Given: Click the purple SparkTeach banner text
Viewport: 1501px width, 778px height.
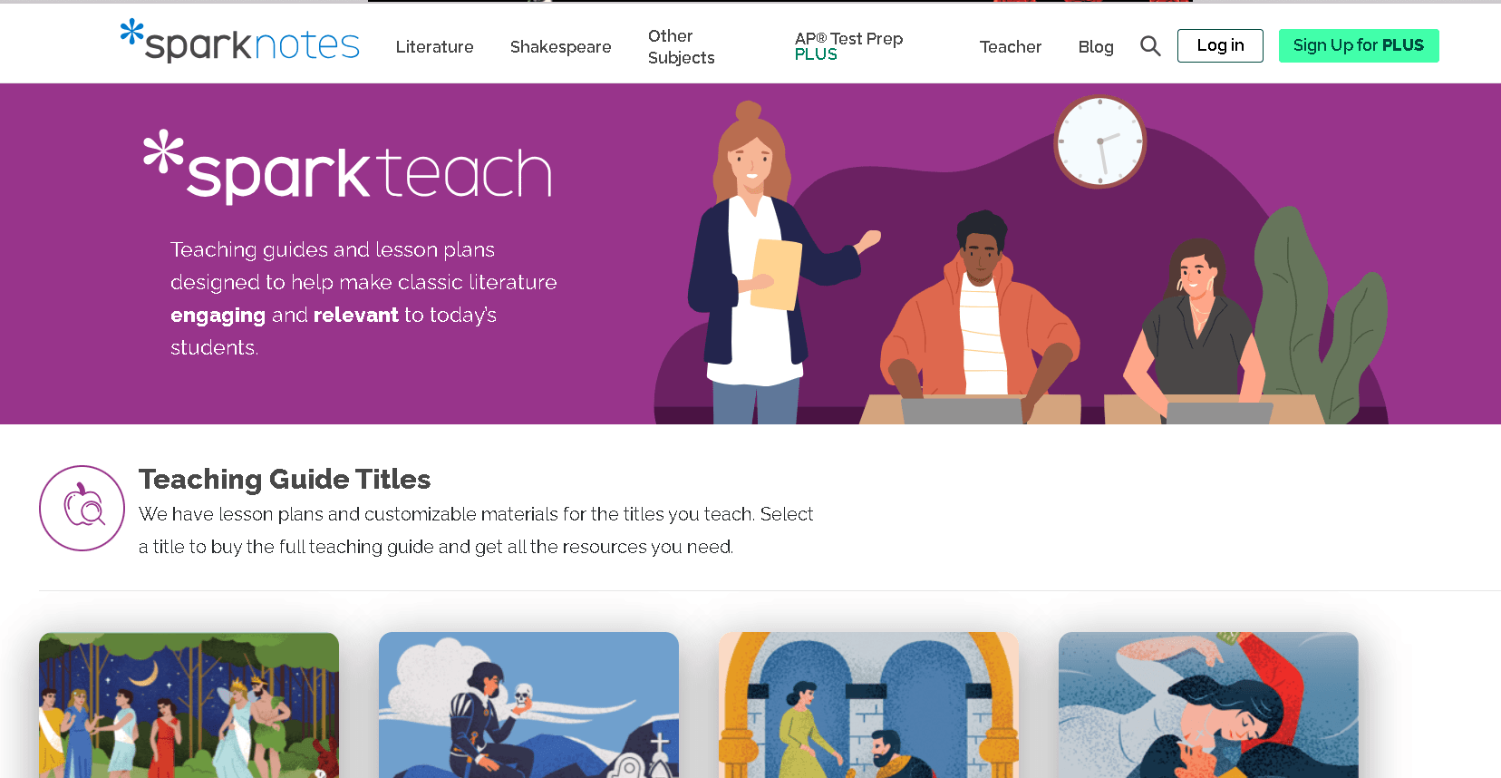Looking at the screenshot, I should pos(363,298).
